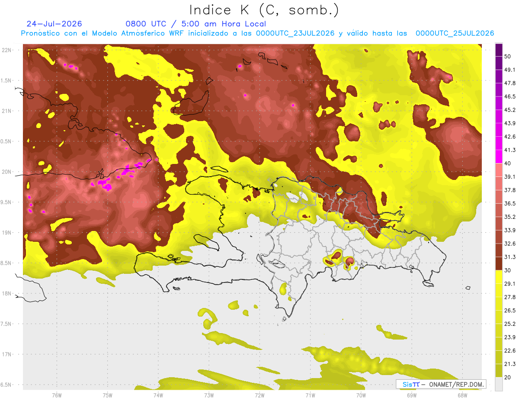
Task: Click the 17N latitude label
Action: (7, 354)
